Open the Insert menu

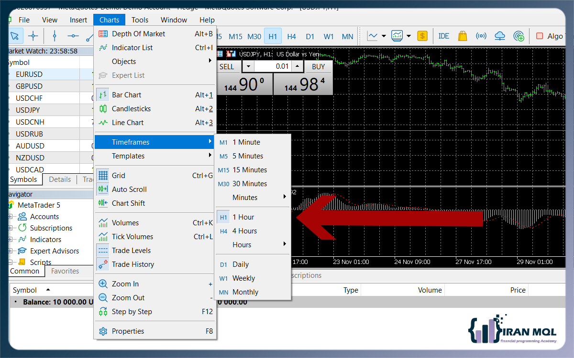tap(78, 20)
